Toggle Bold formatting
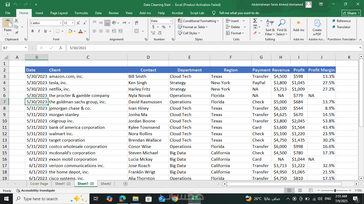The image size is (364, 204). [33, 31]
